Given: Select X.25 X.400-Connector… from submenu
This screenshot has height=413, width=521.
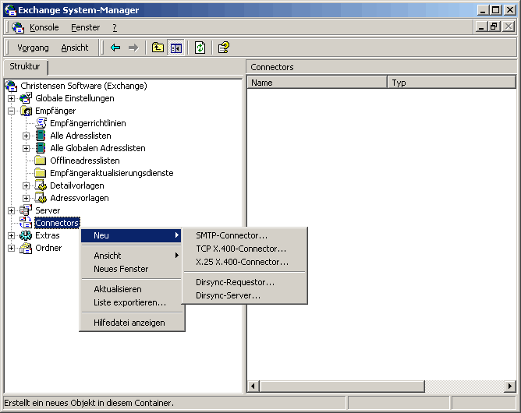Looking at the screenshot, I should coord(245,262).
